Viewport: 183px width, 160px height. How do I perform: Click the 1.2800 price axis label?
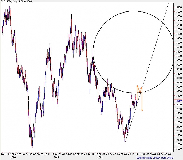point(178,109)
